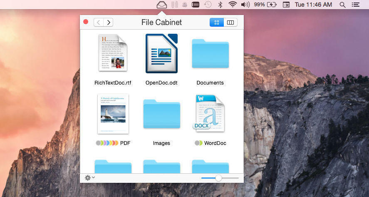Open the gear action menu dropdown
Image resolution: width=369 pixels, height=197 pixels.
coord(90,178)
